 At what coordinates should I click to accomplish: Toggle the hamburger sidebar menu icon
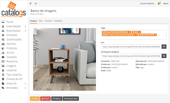point(30,4)
